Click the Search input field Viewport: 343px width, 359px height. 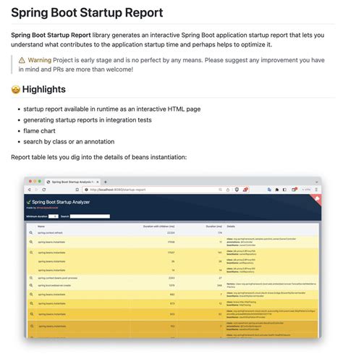pyautogui.click(x=90, y=216)
